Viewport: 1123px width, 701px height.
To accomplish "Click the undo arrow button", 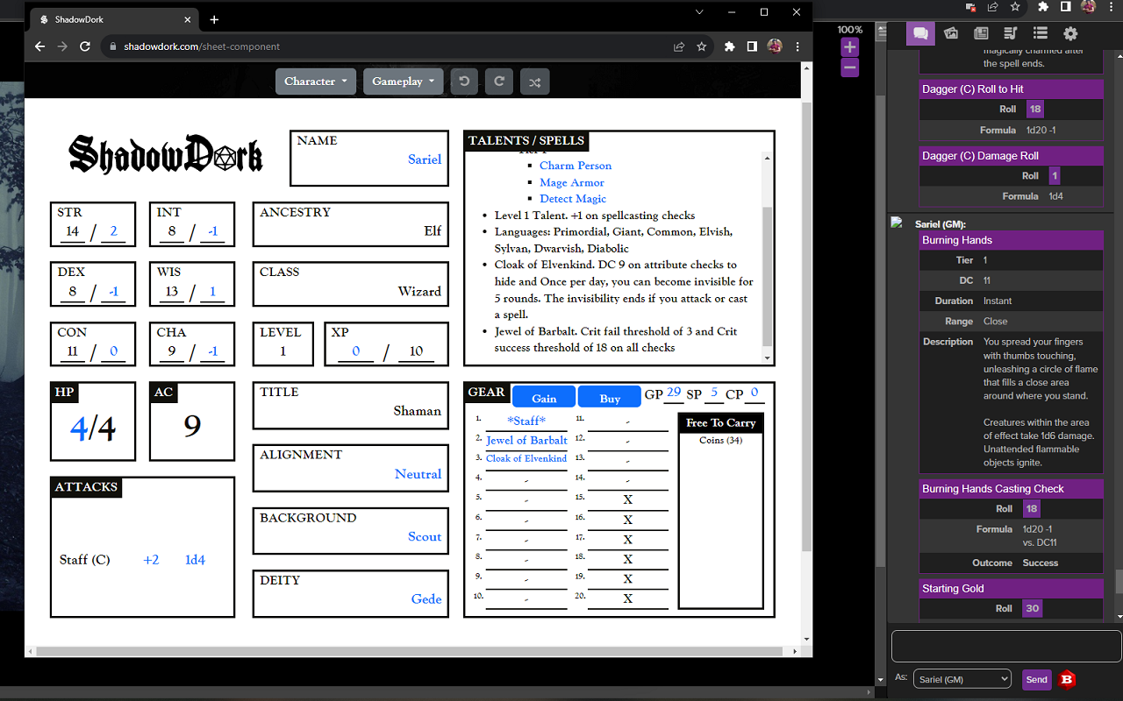I will coord(464,81).
